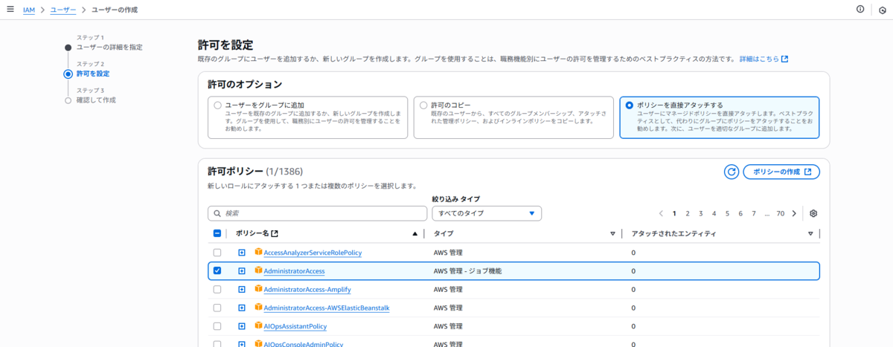Toggle the select-all policies header checkbox
The height and width of the screenshot is (347, 893).
point(217,233)
